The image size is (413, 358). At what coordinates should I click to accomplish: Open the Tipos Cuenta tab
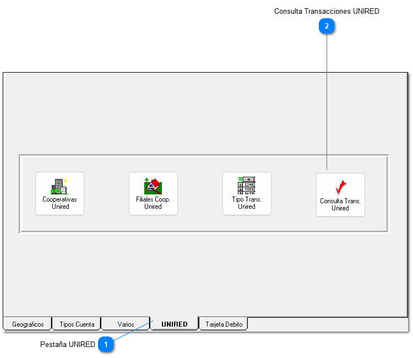click(77, 324)
